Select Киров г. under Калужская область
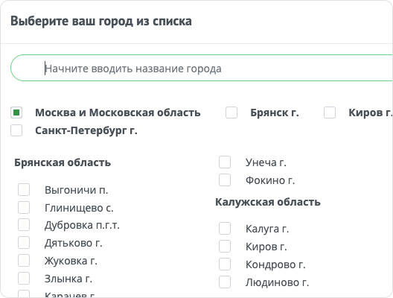 [225, 247]
